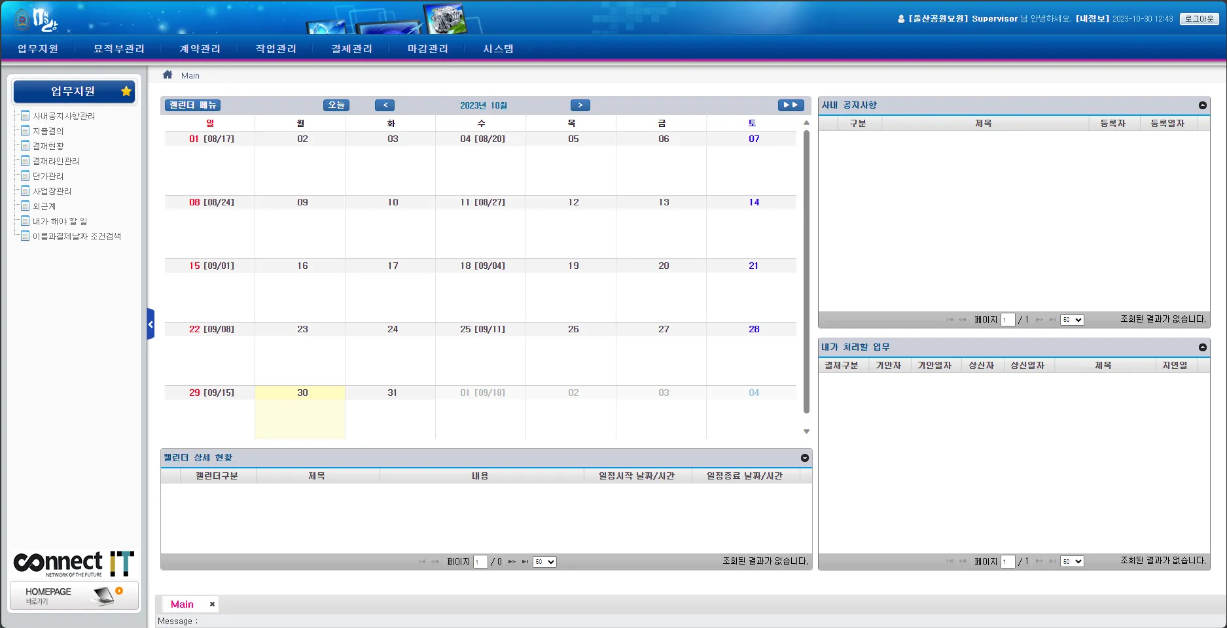Go to previous month in calendar

385,105
